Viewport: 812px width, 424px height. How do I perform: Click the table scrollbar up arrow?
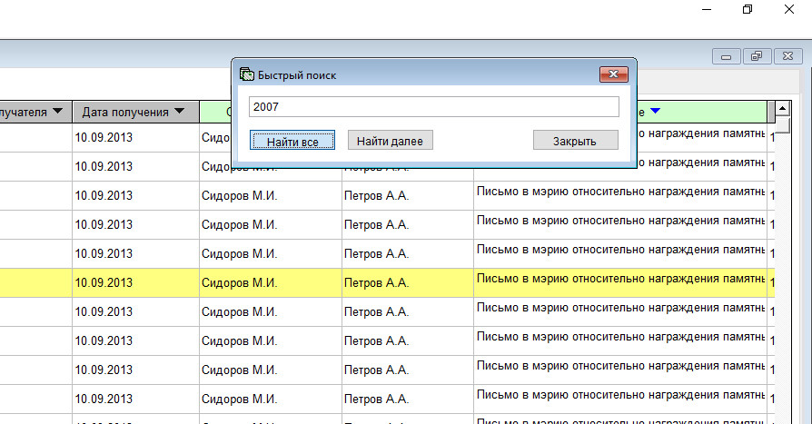783,109
